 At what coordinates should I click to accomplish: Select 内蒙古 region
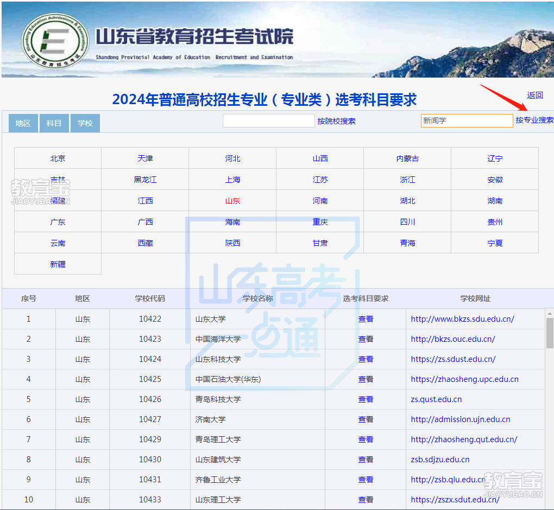point(407,158)
